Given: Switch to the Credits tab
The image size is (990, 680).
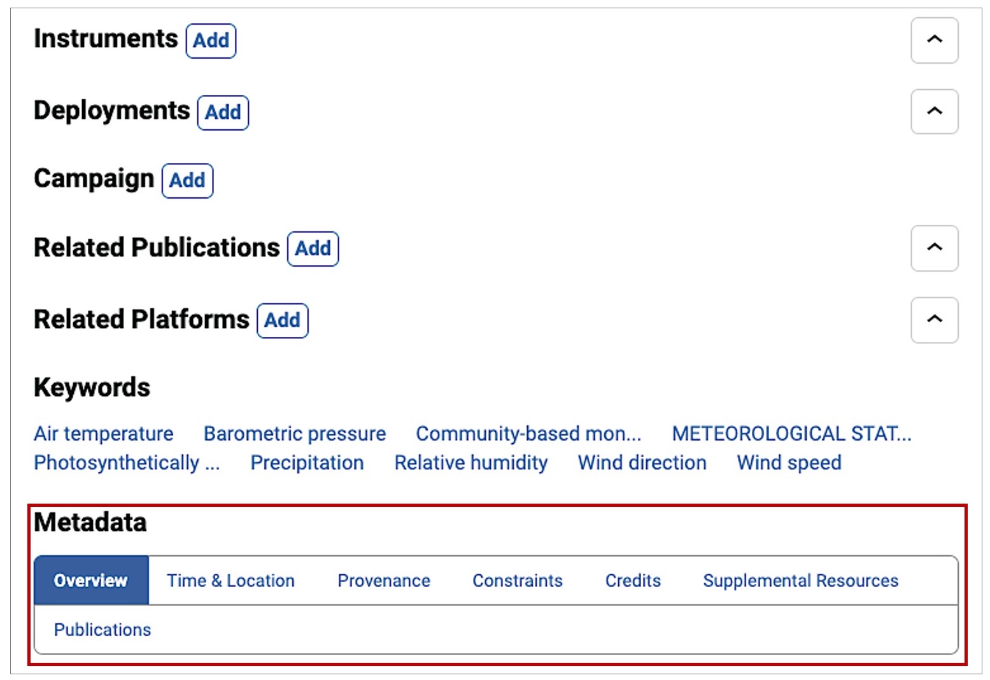Looking at the screenshot, I should pos(633,581).
